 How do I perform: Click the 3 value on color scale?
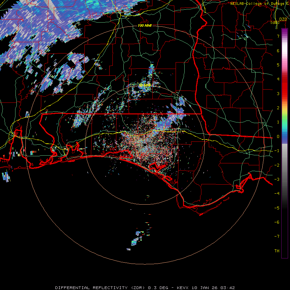coord(278,93)
